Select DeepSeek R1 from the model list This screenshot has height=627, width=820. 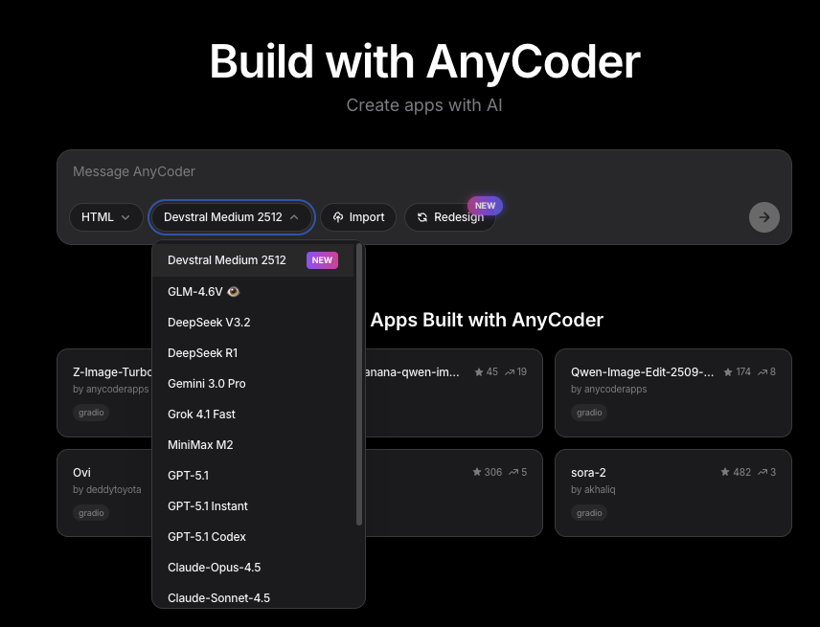pyautogui.click(x=206, y=352)
